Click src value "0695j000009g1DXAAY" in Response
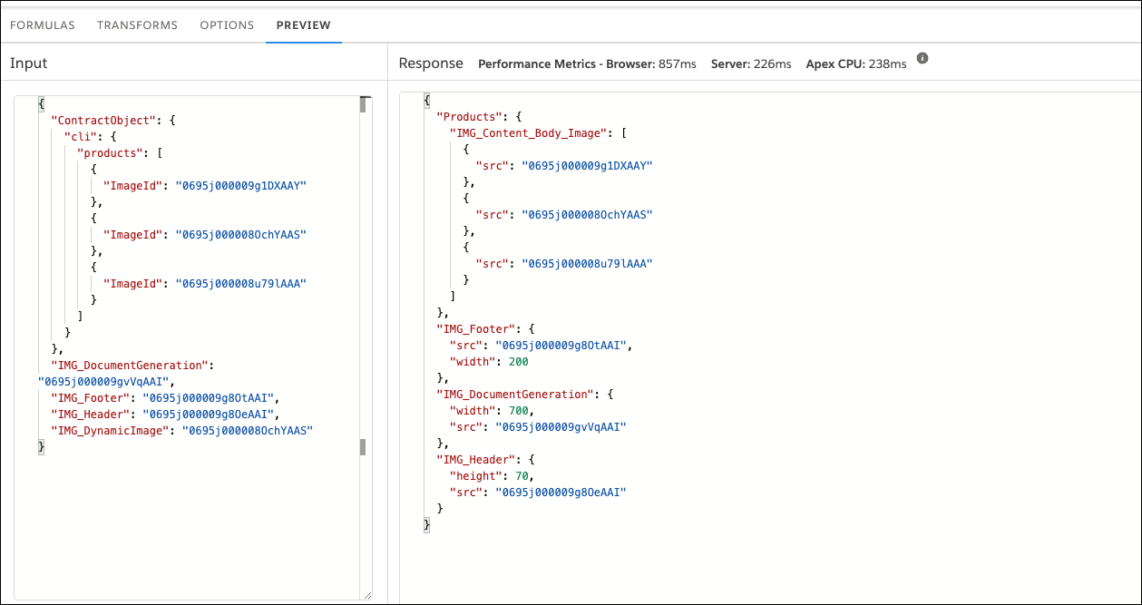The image size is (1142, 605). [x=587, y=166]
